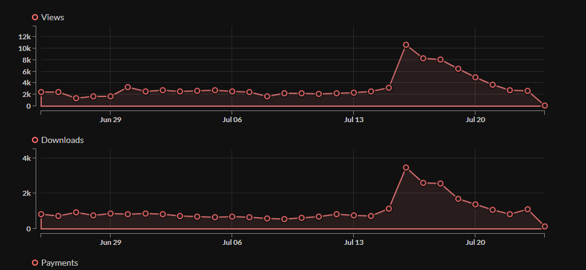Toggle the Payments series legend marker
The image size is (586, 270).
(x=35, y=263)
